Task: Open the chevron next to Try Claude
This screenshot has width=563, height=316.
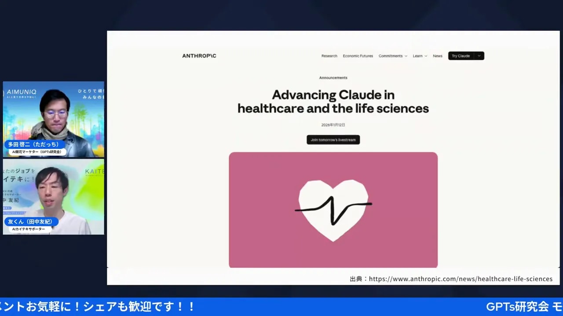Action: coord(479,56)
